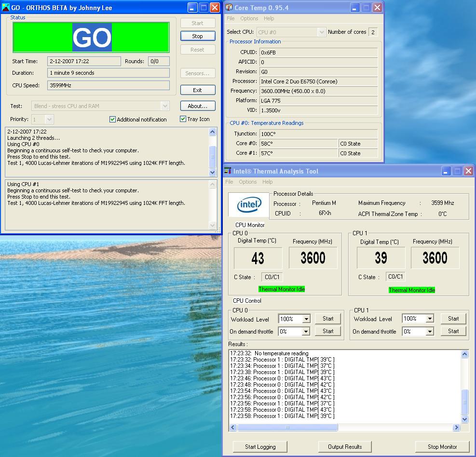Open Options menu in Thermal Analysis Tool
Image resolution: width=476 pixels, height=457 pixels.
[248, 182]
